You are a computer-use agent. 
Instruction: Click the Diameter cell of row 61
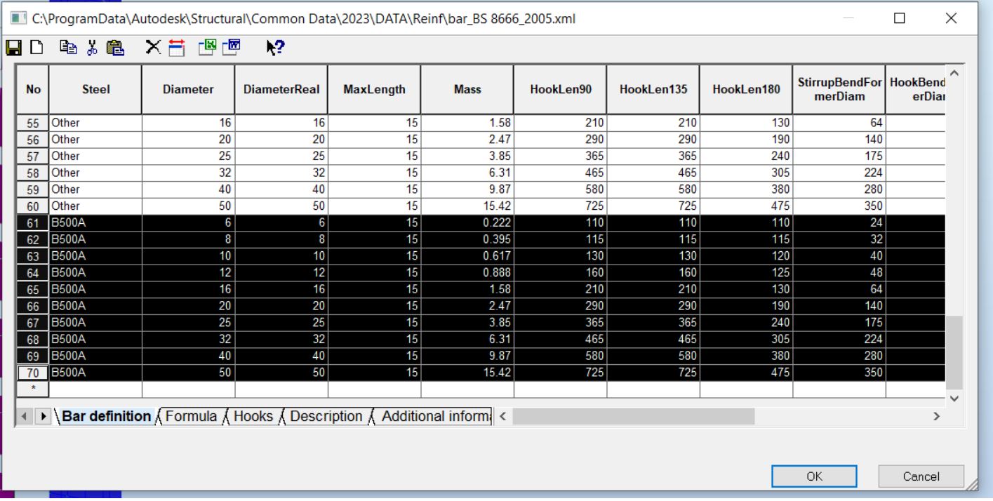187,222
